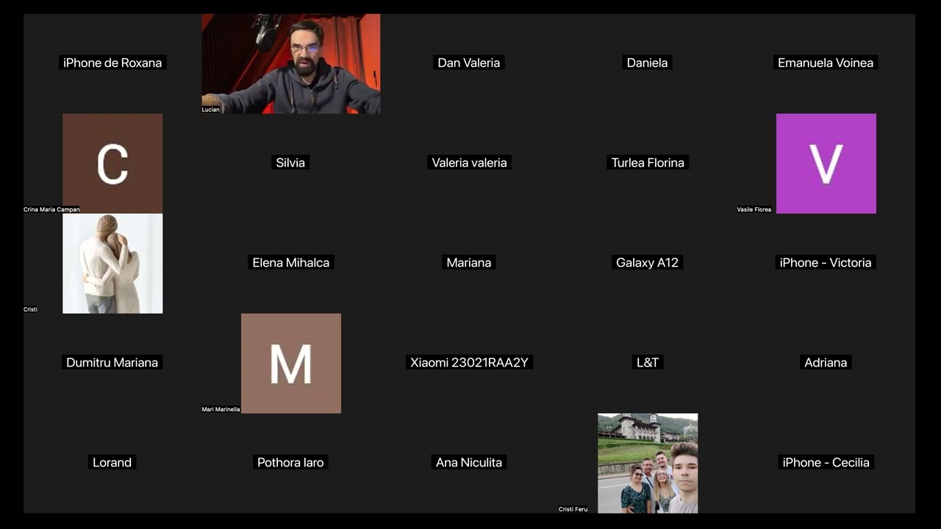941x529 pixels.
Task: Click Mari Marinella's M avatar
Action: pos(291,363)
